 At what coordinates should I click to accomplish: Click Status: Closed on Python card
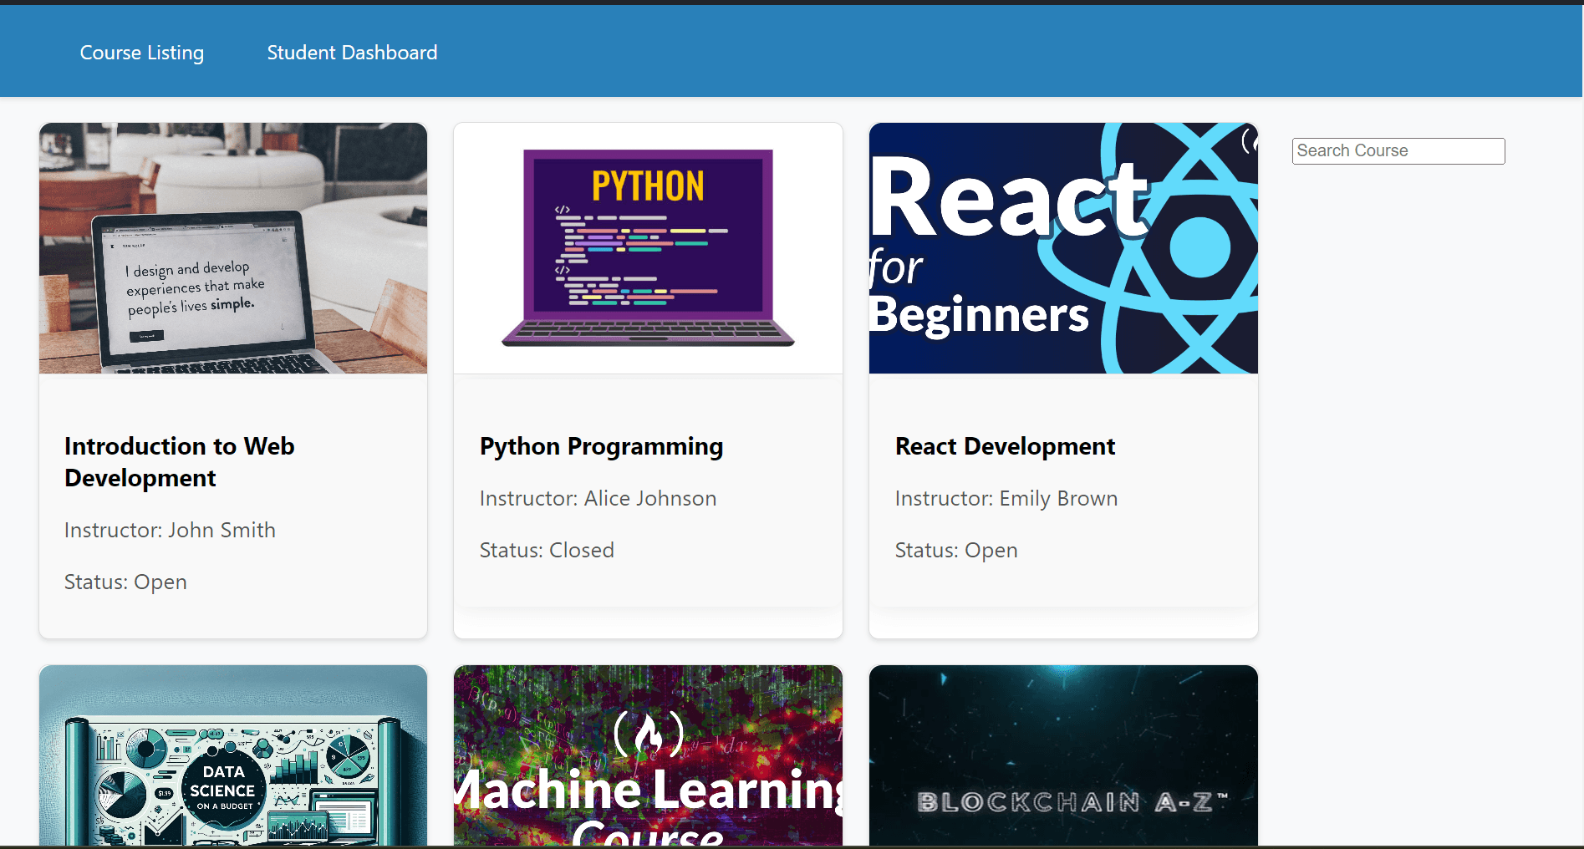tap(547, 550)
